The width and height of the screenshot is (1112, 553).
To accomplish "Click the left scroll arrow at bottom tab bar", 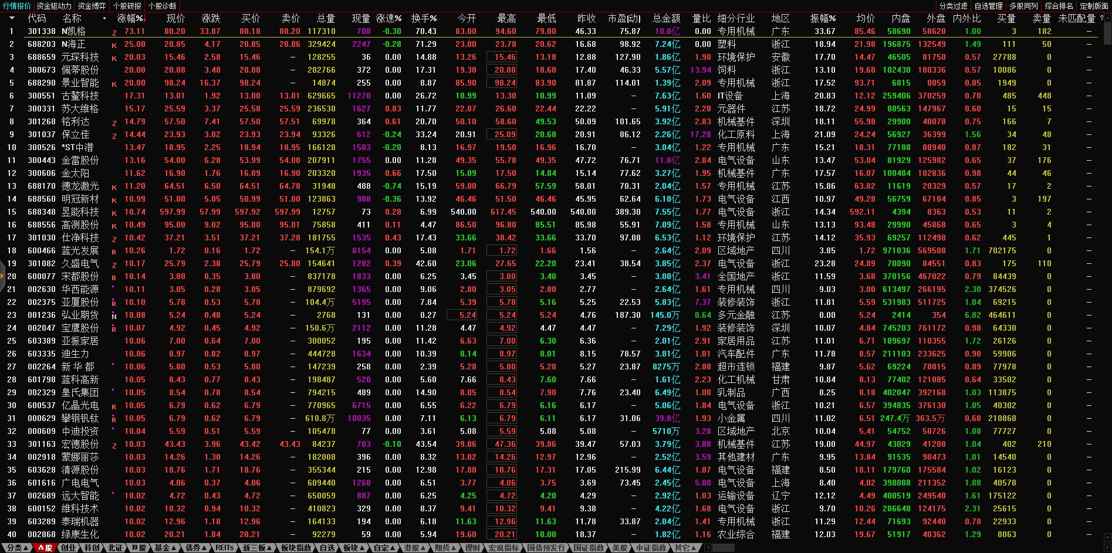I will coord(708,548).
